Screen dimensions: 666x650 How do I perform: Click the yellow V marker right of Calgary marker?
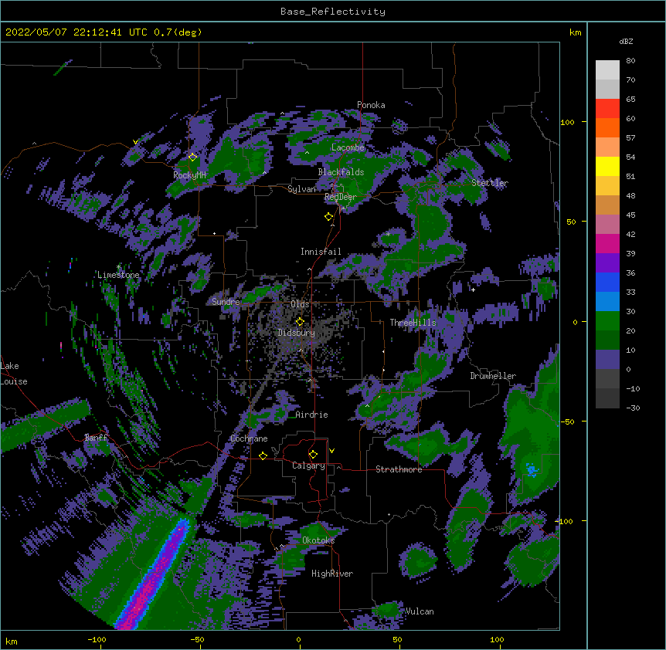pyautogui.click(x=331, y=451)
